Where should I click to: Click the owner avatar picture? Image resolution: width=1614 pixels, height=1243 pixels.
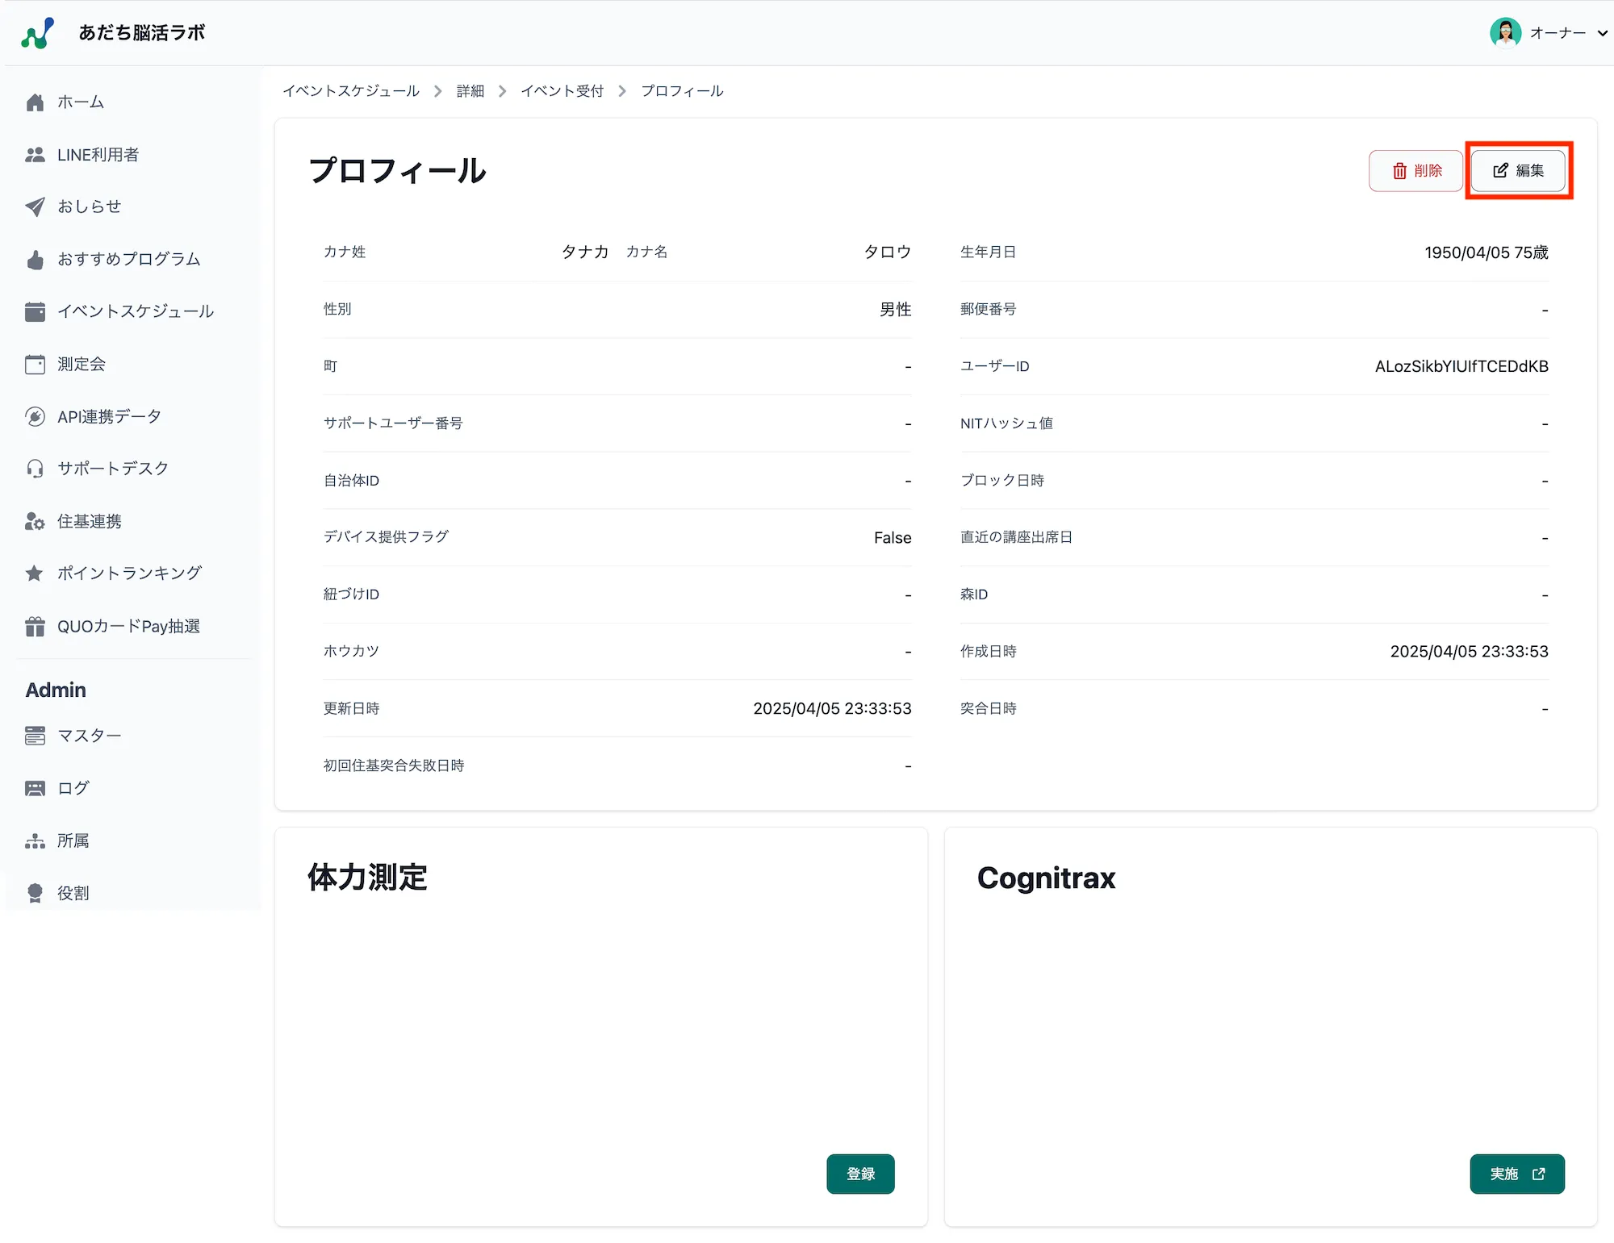(1505, 32)
